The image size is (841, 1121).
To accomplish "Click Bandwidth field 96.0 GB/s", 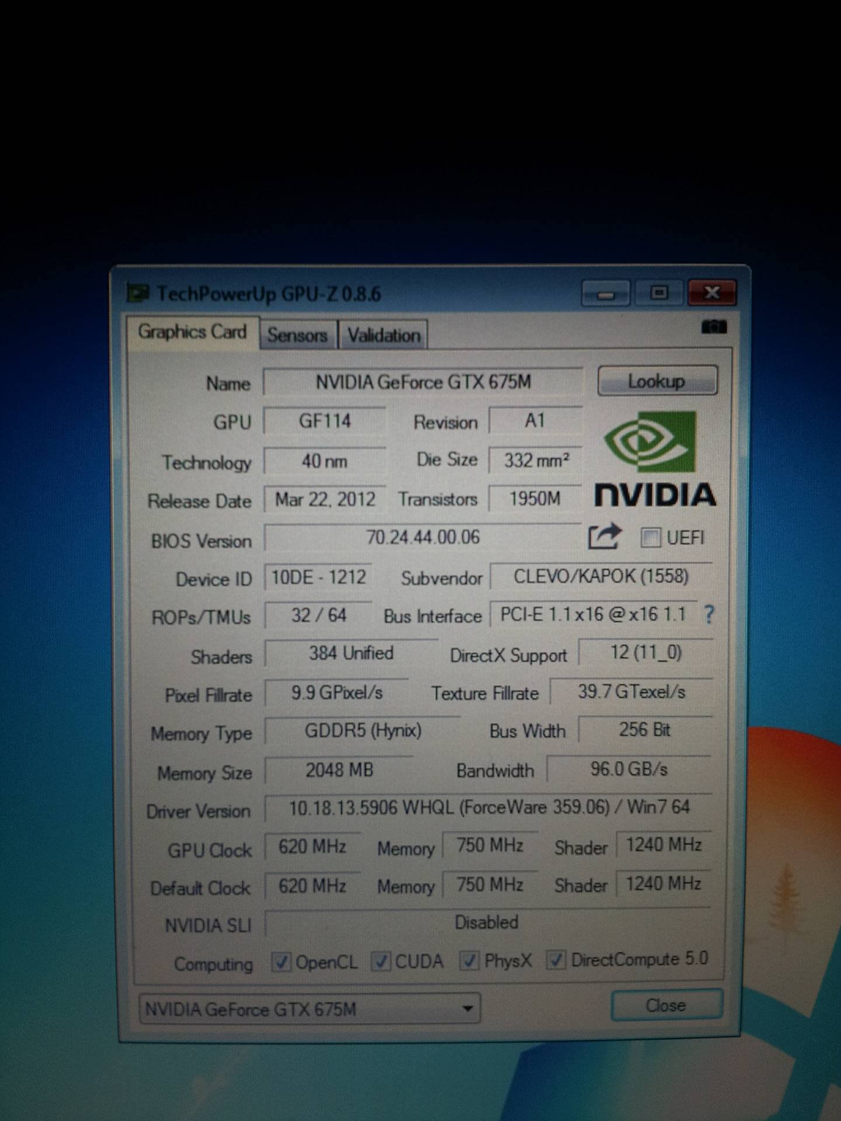I will click(x=629, y=769).
